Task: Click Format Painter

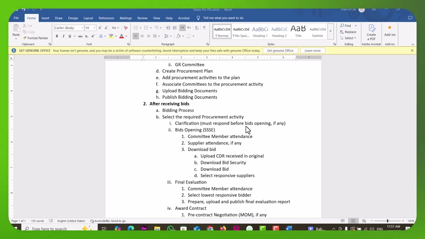Action: [36, 38]
